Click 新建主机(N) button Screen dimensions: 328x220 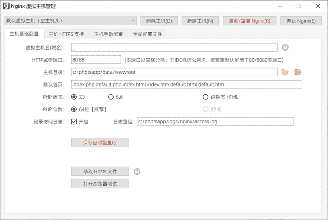click(x=200, y=21)
